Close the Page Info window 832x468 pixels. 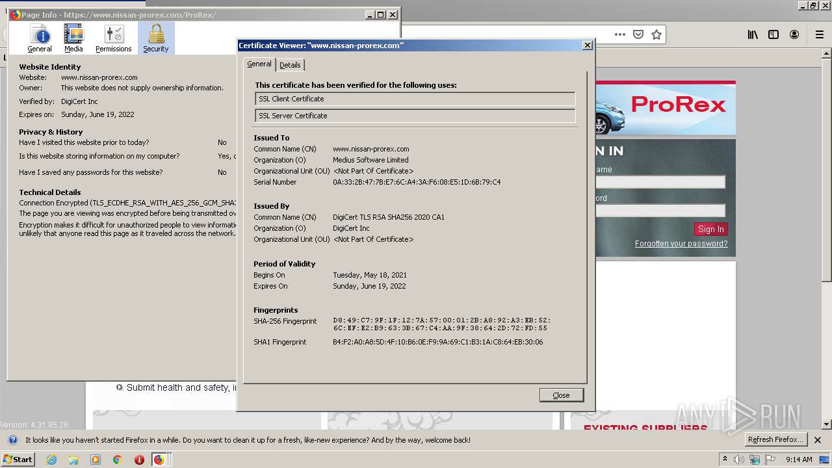click(x=393, y=15)
